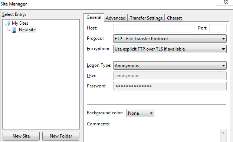233x142 pixels.
Task: Click into the Port input field
Action: pos(218,28)
